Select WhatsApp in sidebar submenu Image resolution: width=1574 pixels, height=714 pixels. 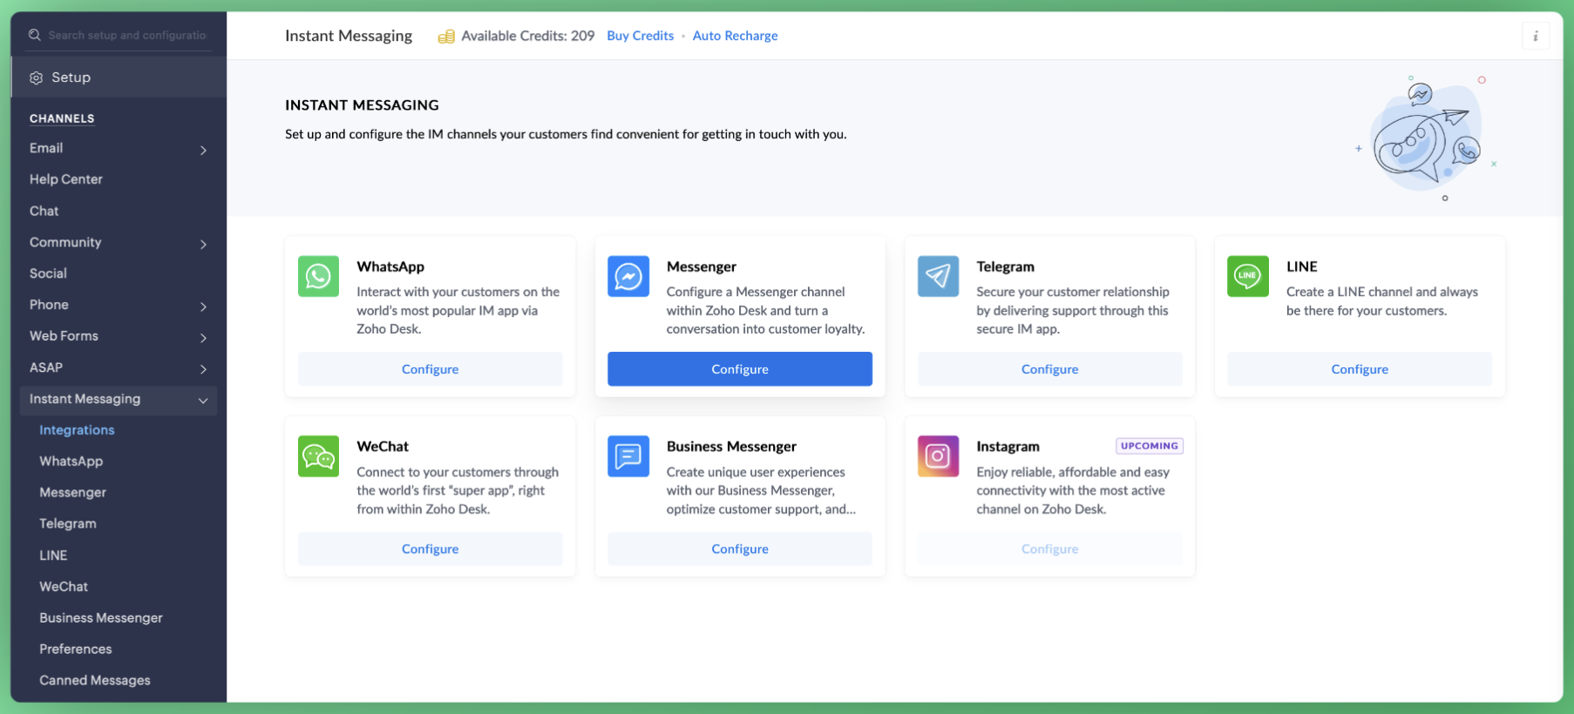[x=71, y=461]
